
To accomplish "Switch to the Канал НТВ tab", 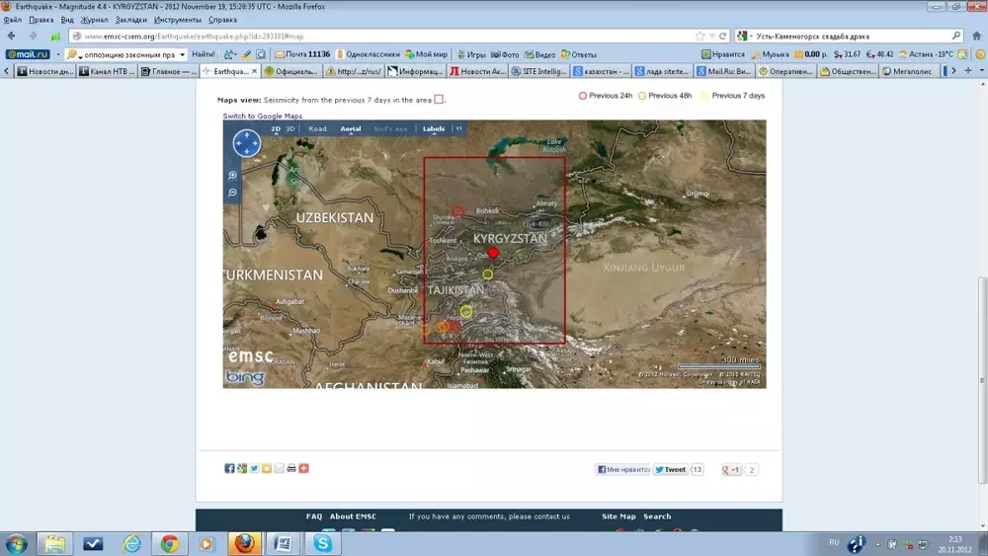I will click(x=107, y=71).
